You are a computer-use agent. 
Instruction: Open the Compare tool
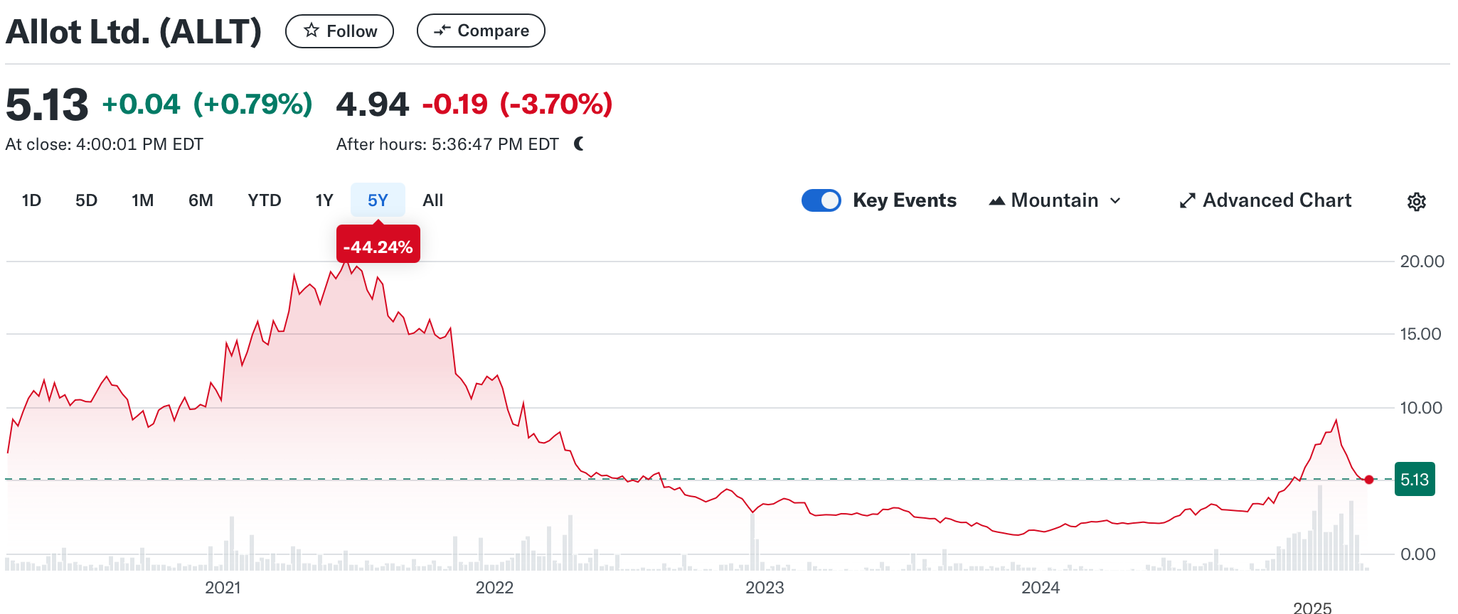click(481, 31)
